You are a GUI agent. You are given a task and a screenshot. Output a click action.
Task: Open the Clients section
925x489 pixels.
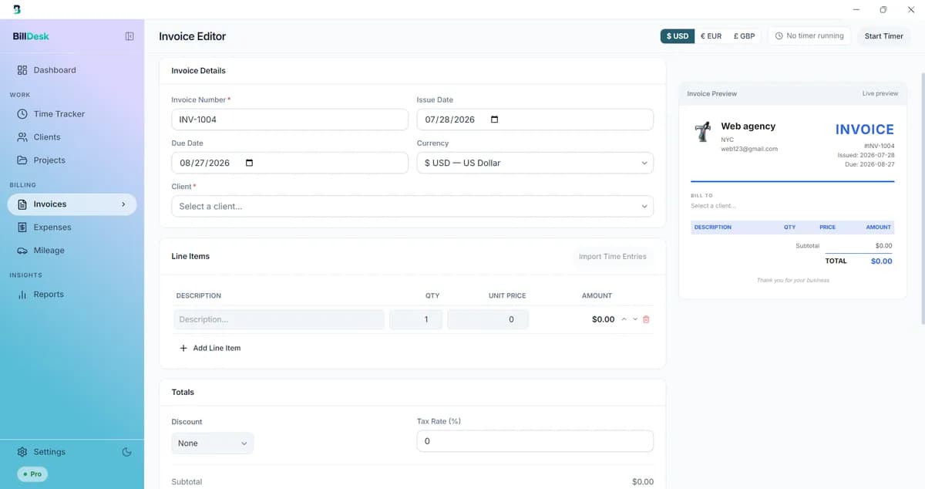pos(72,137)
